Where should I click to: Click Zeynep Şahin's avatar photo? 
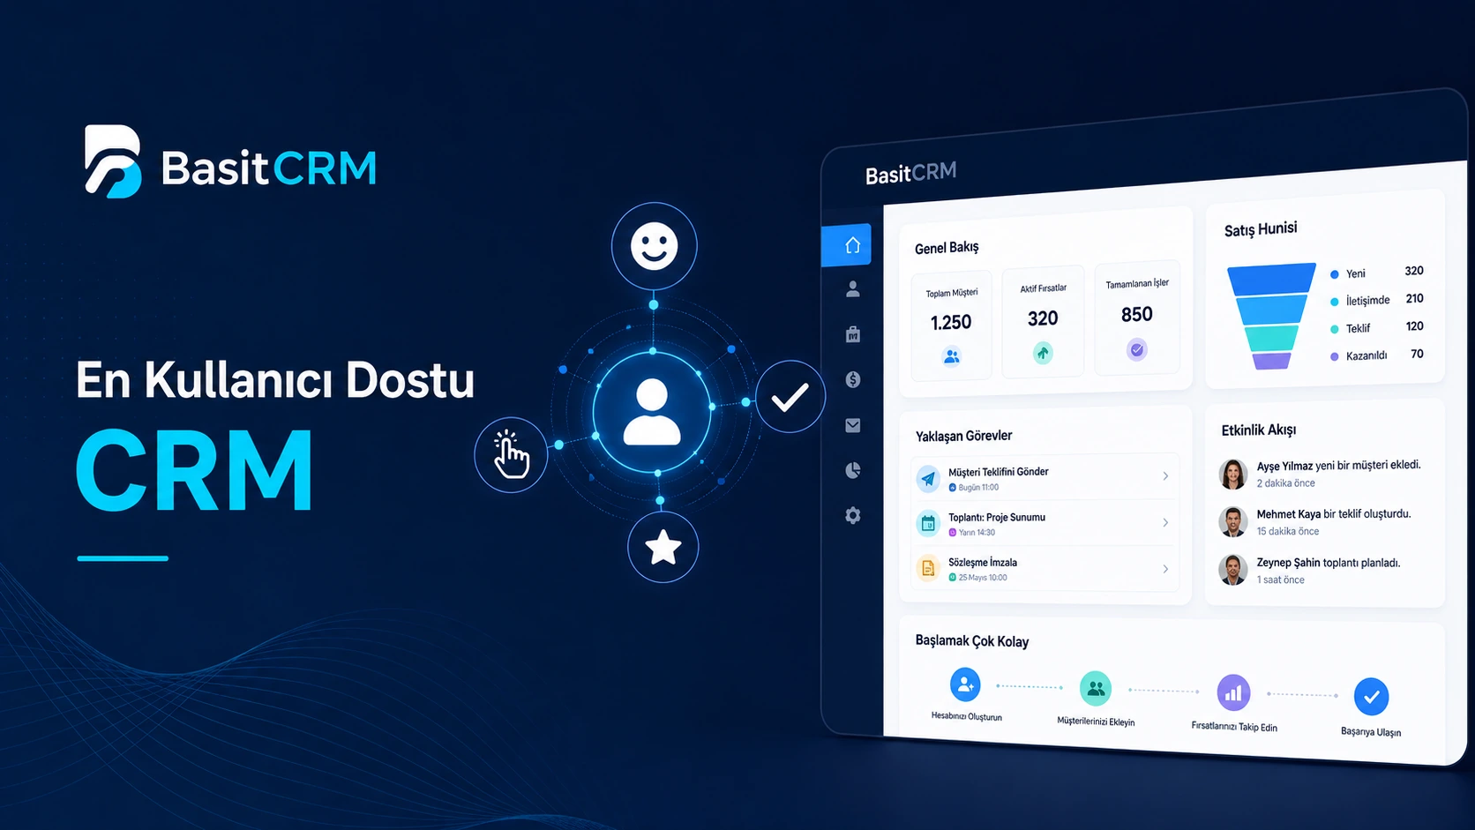click(x=1232, y=570)
